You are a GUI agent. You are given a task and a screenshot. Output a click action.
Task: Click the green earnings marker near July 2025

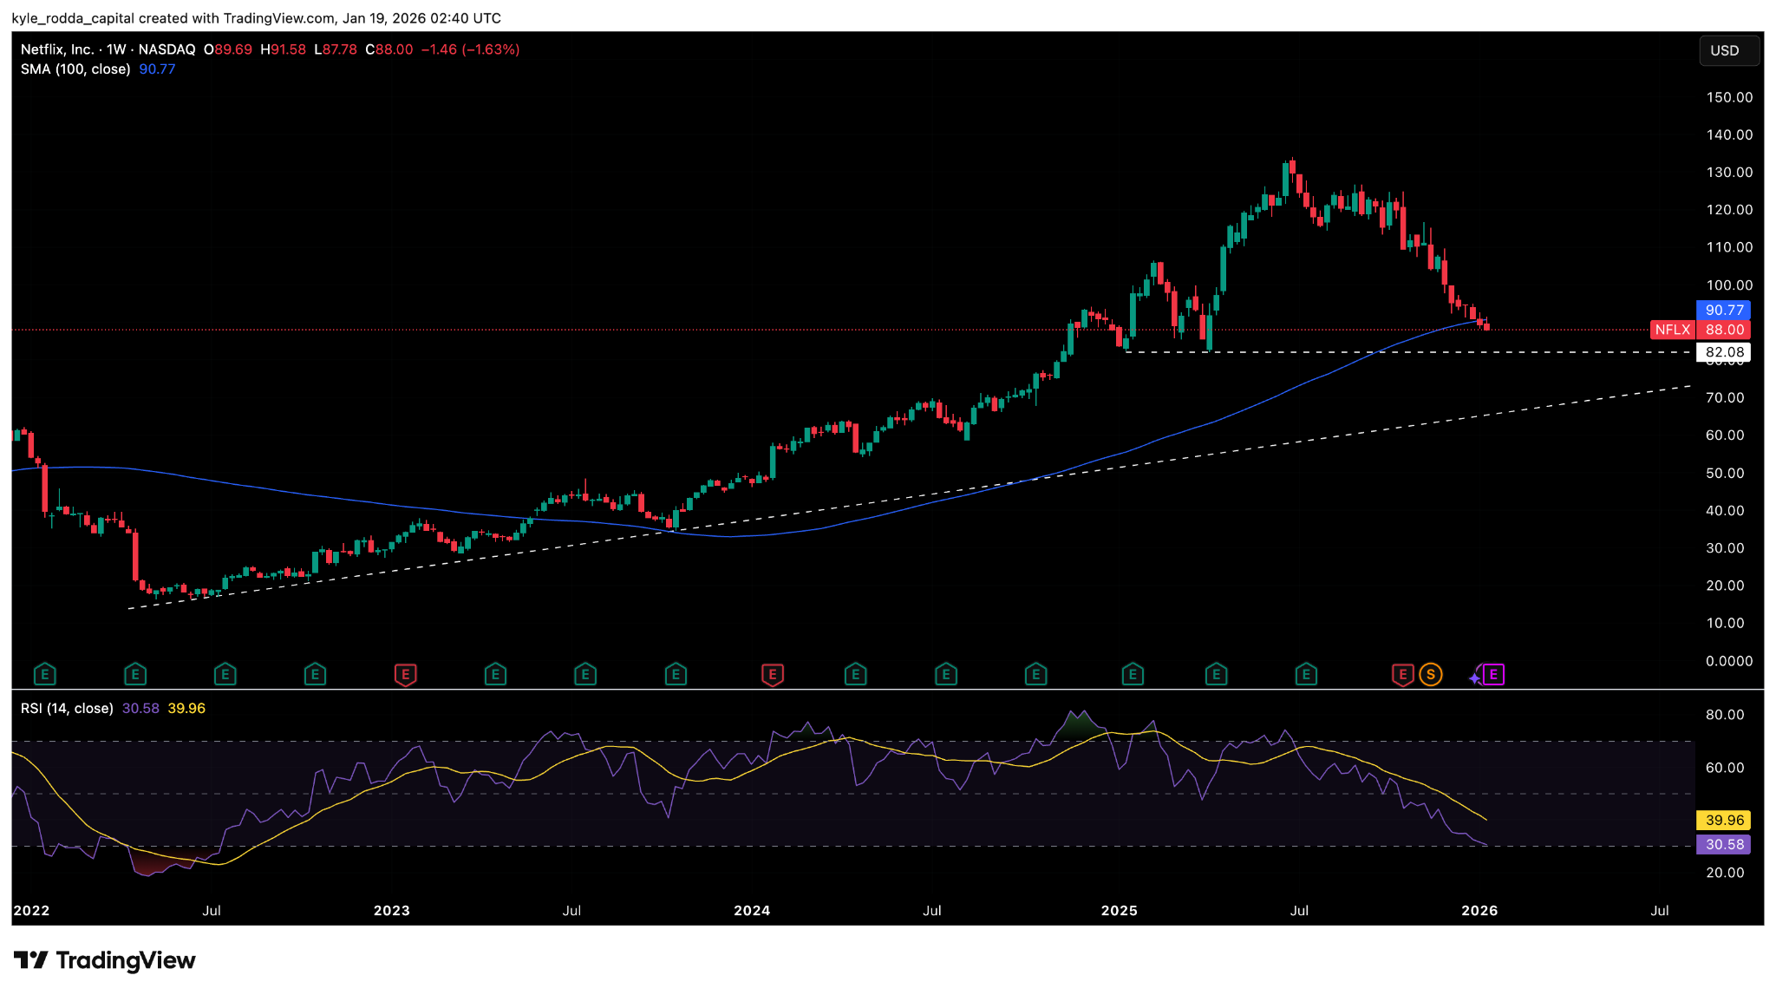coord(1306,674)
